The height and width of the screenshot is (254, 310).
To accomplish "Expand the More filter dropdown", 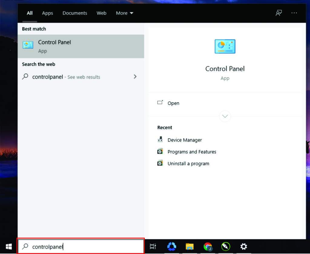I will coord(124,13).
